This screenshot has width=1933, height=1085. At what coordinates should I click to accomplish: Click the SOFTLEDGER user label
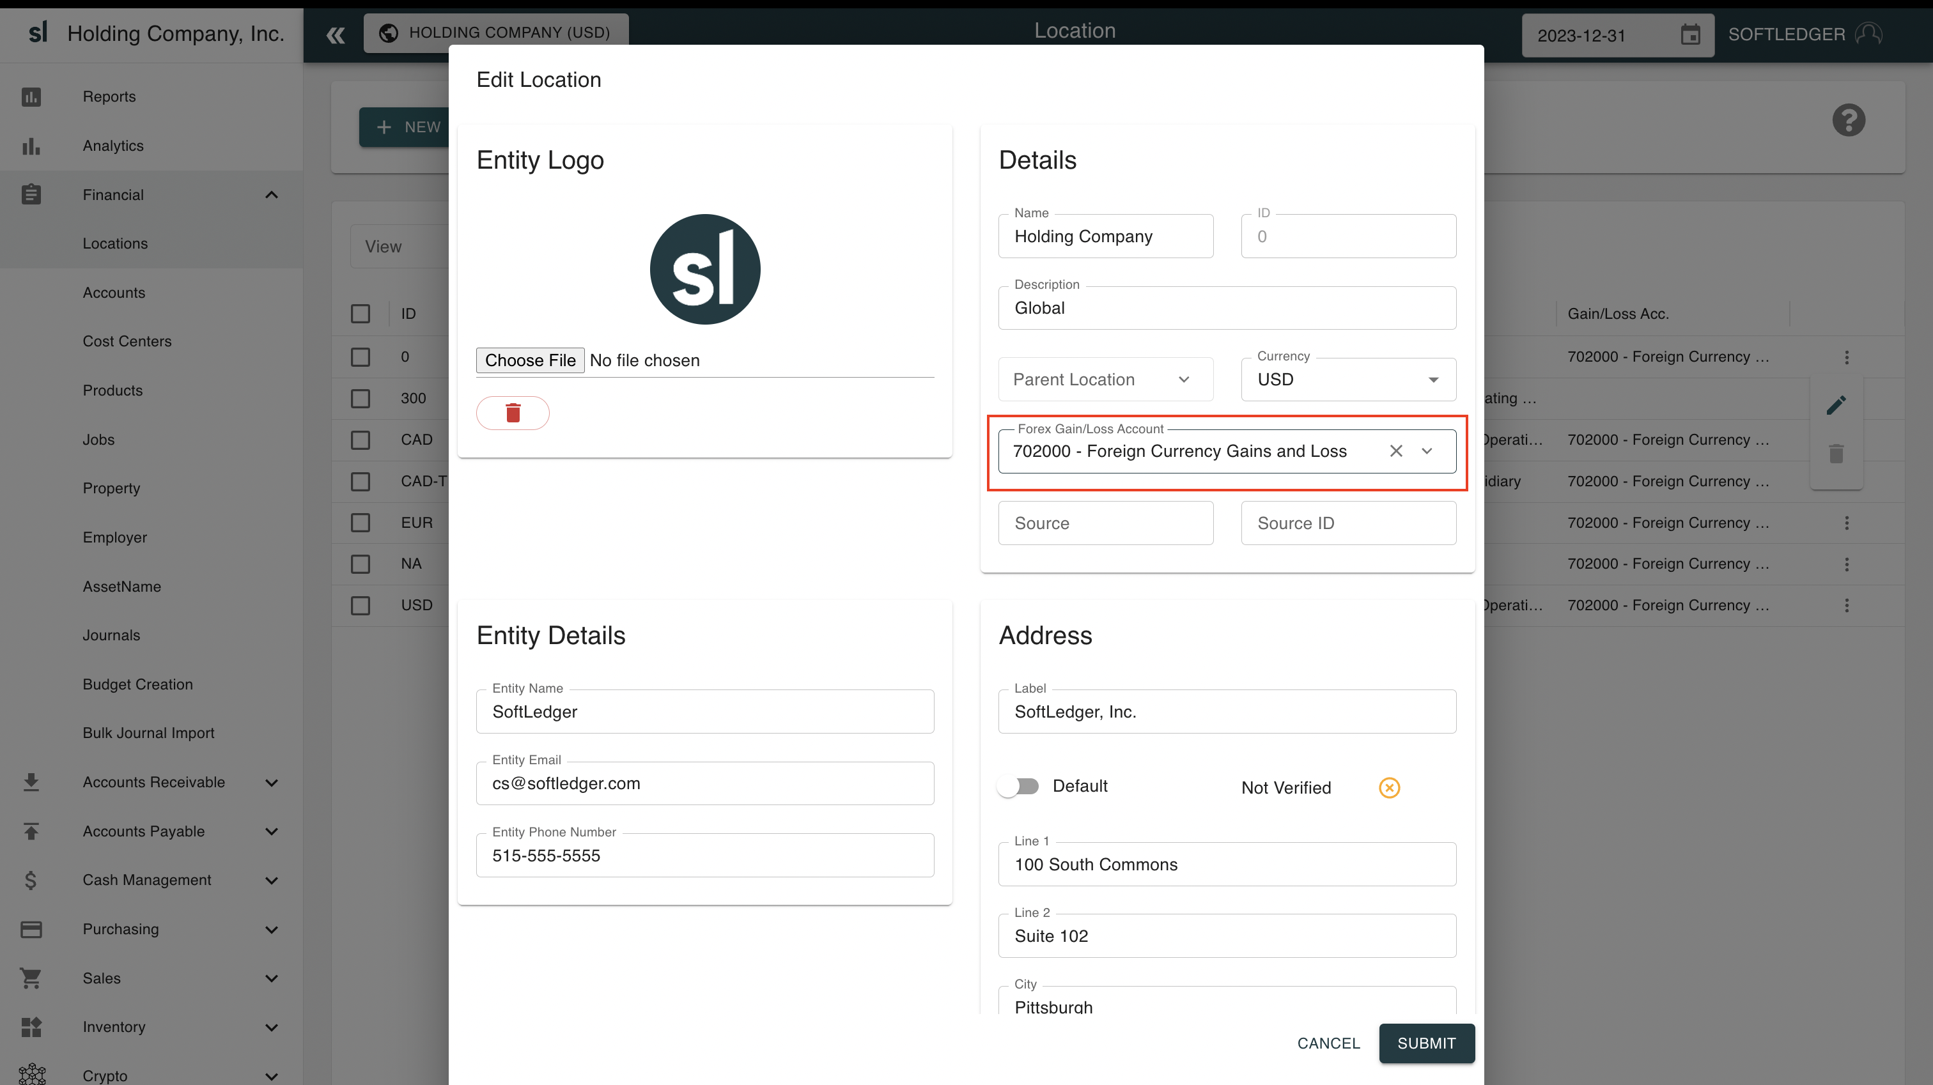click(1786, 34)
